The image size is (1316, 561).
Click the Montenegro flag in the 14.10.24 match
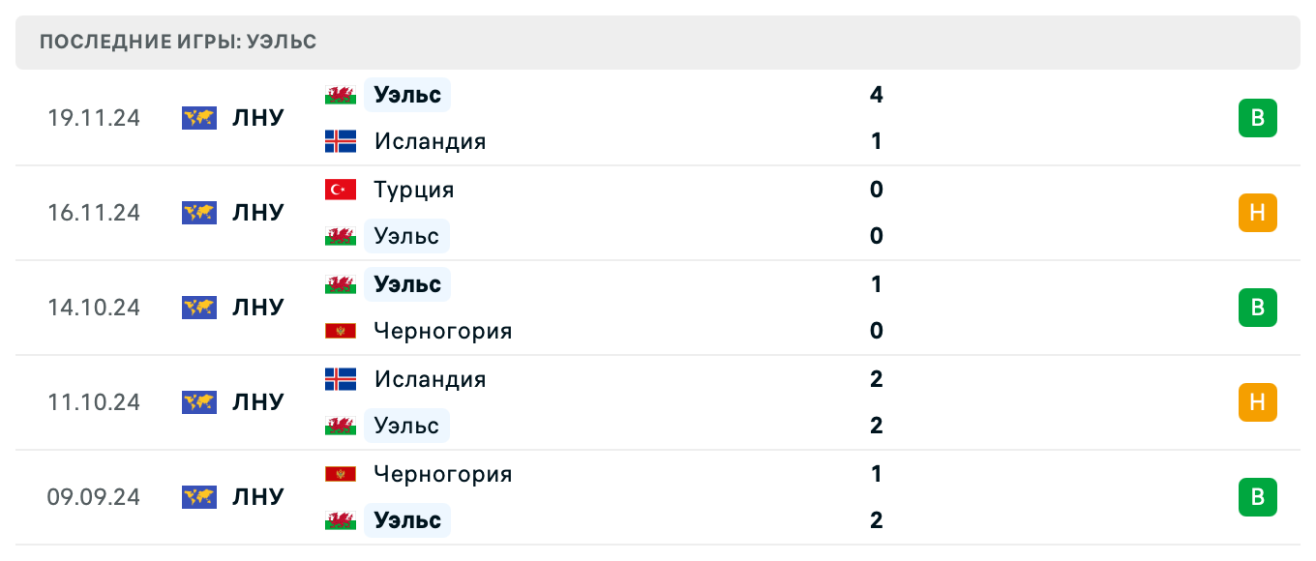[340, 331]
